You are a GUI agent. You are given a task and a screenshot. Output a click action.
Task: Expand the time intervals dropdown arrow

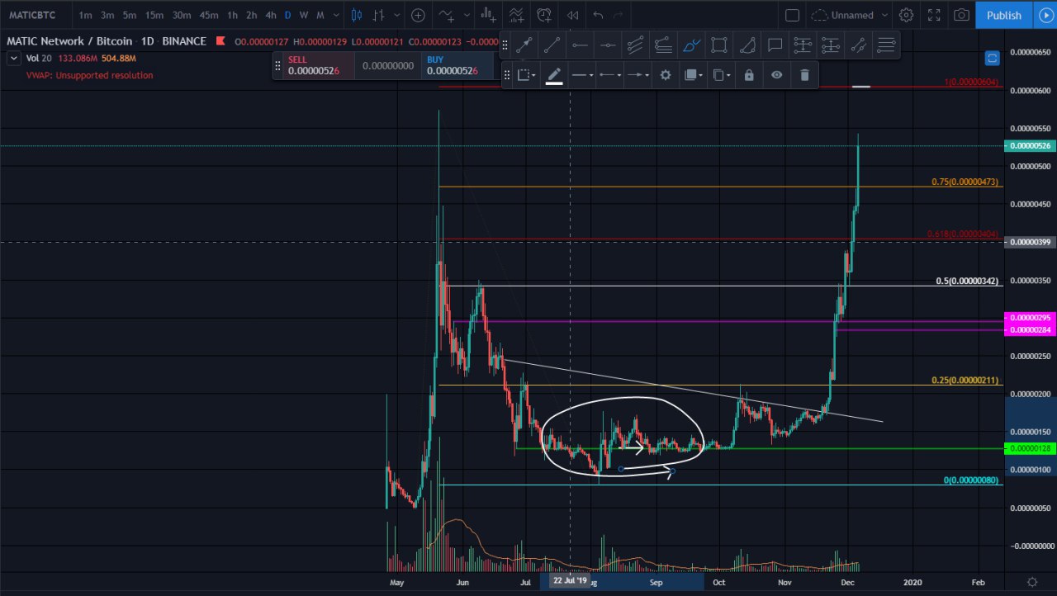pos(336,15)
